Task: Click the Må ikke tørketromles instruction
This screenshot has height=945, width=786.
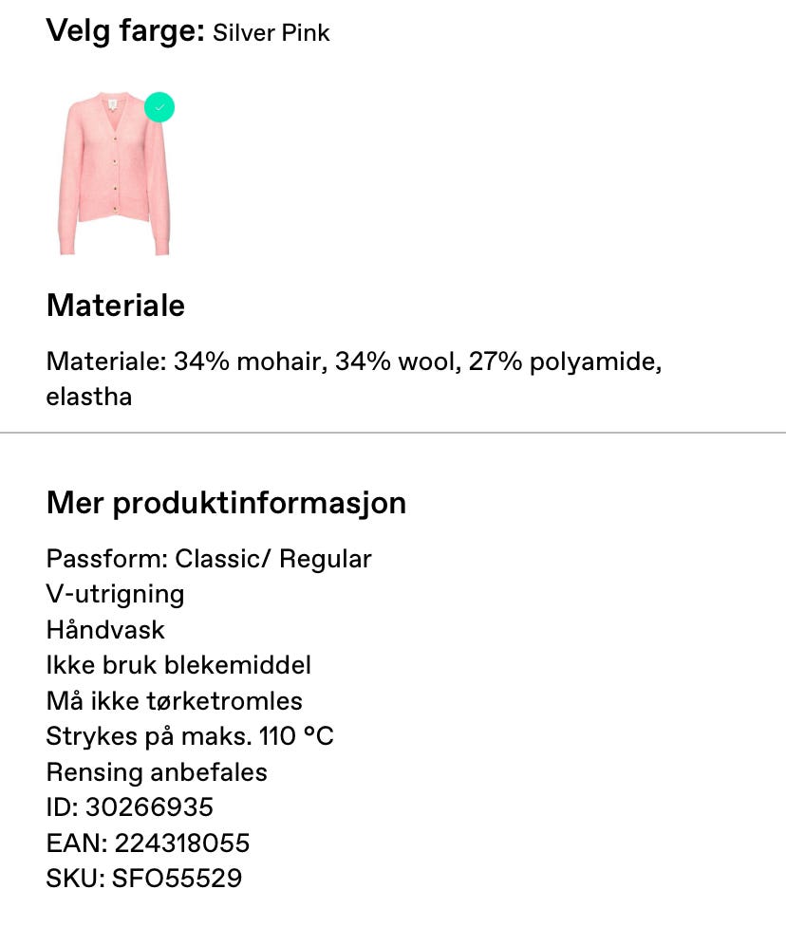Action: click(175, 700)
